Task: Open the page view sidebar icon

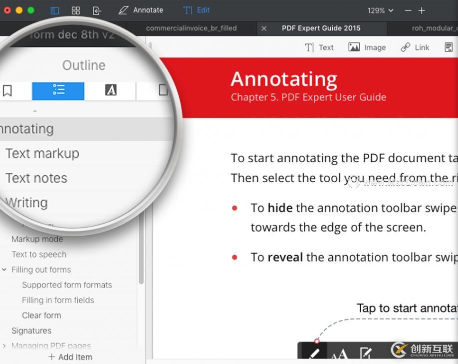Action: point(163,90)
